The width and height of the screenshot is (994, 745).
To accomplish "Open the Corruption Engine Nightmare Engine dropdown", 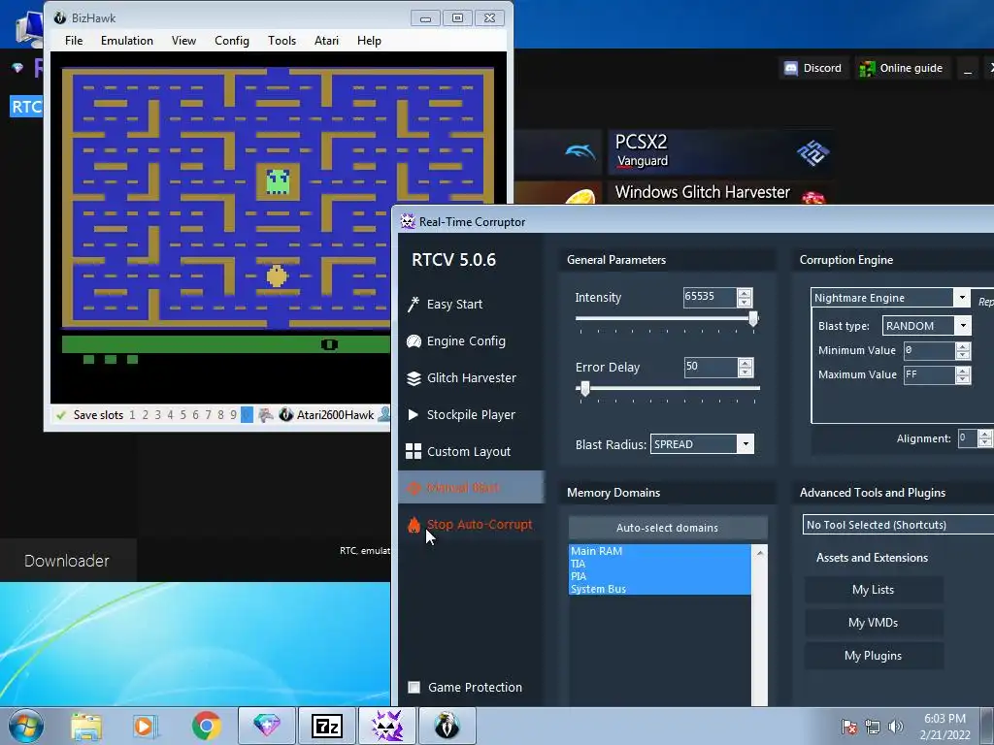I will point(962,298).
